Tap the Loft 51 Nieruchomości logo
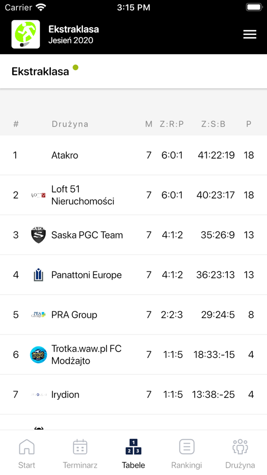This screenshot has height=475, width=267. point(38,195)
